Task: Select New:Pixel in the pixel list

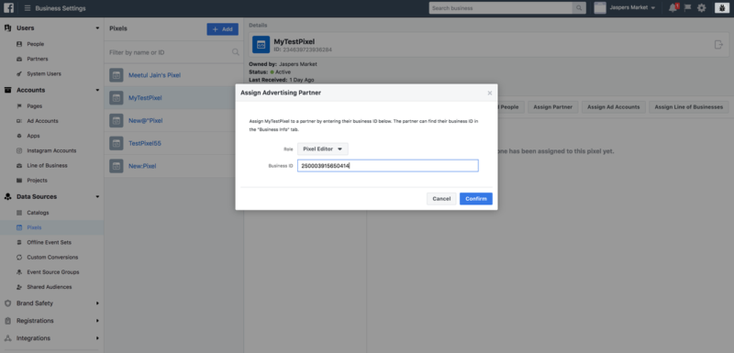Action: [x=173, y=166]
